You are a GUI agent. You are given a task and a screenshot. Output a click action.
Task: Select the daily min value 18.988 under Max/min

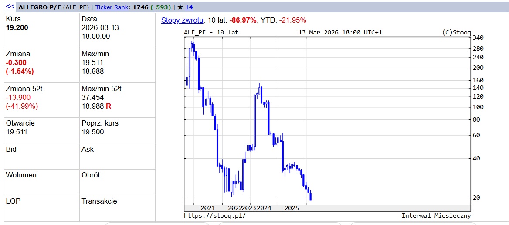(x=92, y=72)
